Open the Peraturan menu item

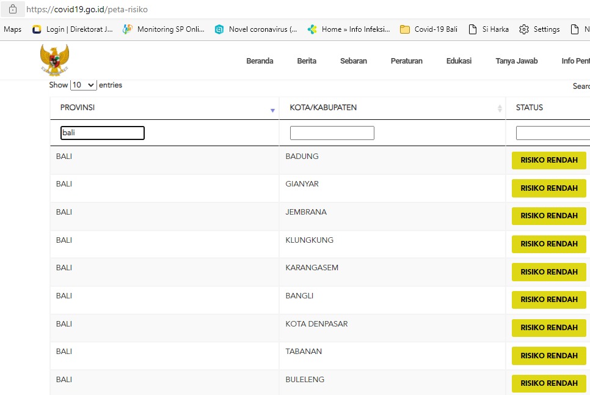tap(407, 61)
